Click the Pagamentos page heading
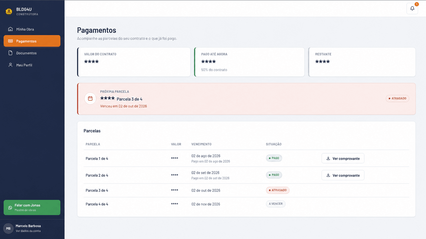This screenshot has height=239, width=426. point(97,30)
